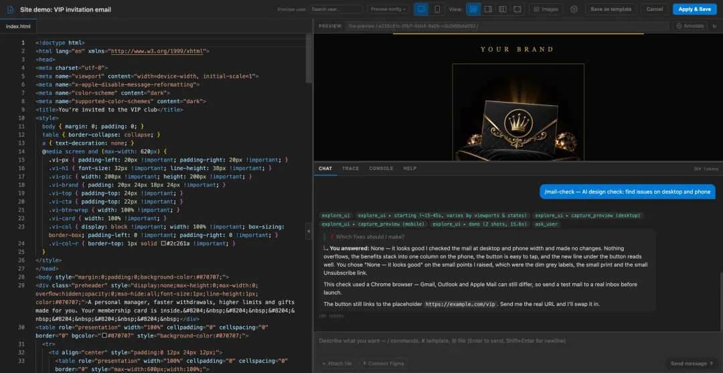Click the #070707 color swatch on line 30
The height and width of the screenshot is (373, 723).
point(104,335)
